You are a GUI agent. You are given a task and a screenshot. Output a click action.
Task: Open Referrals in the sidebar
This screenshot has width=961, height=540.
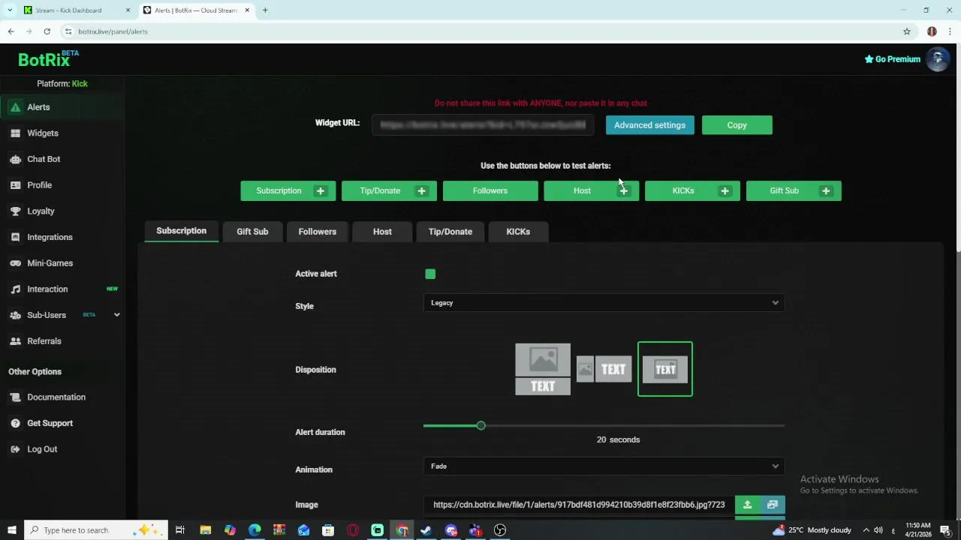point(62,341)
